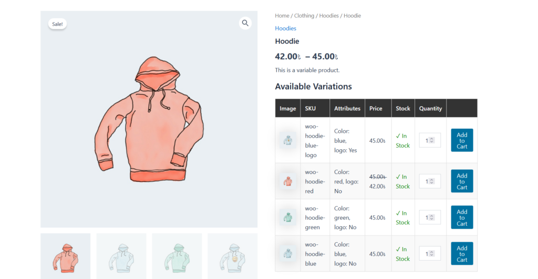Select the blue hoodie gallery thumbnail
Image resolution: width=538 pixels, height=279 pixels.
[121, 256]
